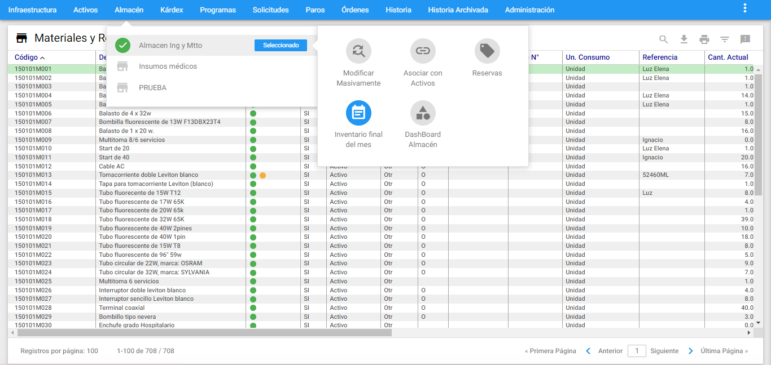Select row code 150101M029
Image resolution: width=771 pixels, height=365 pixels.
[33, 317]
